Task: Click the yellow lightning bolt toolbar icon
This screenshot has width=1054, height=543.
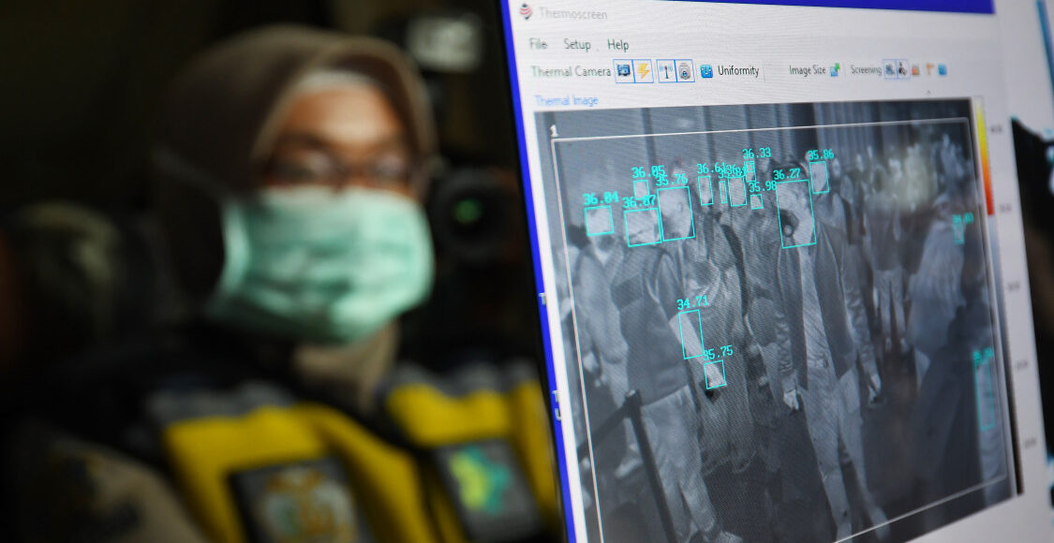Action: (644, 70)
